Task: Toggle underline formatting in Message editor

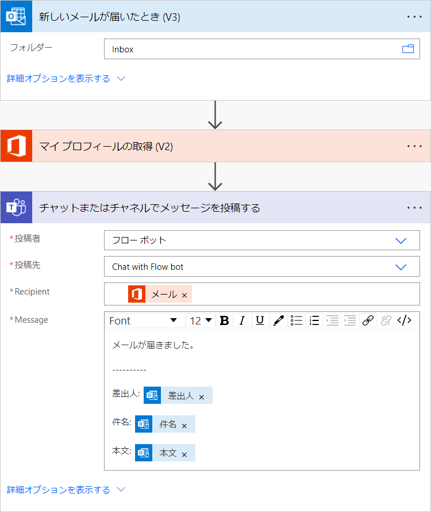Action: (260, 320)
